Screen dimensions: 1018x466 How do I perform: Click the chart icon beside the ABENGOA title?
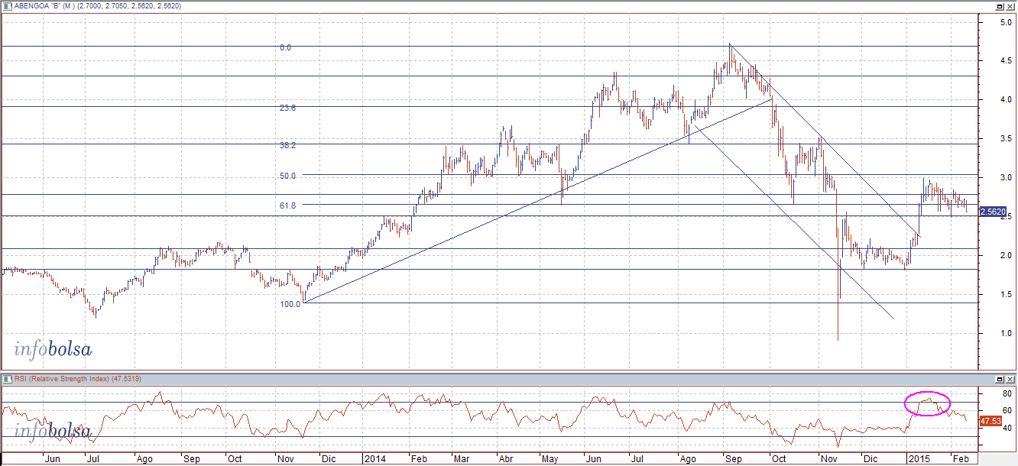click(6, 5)
